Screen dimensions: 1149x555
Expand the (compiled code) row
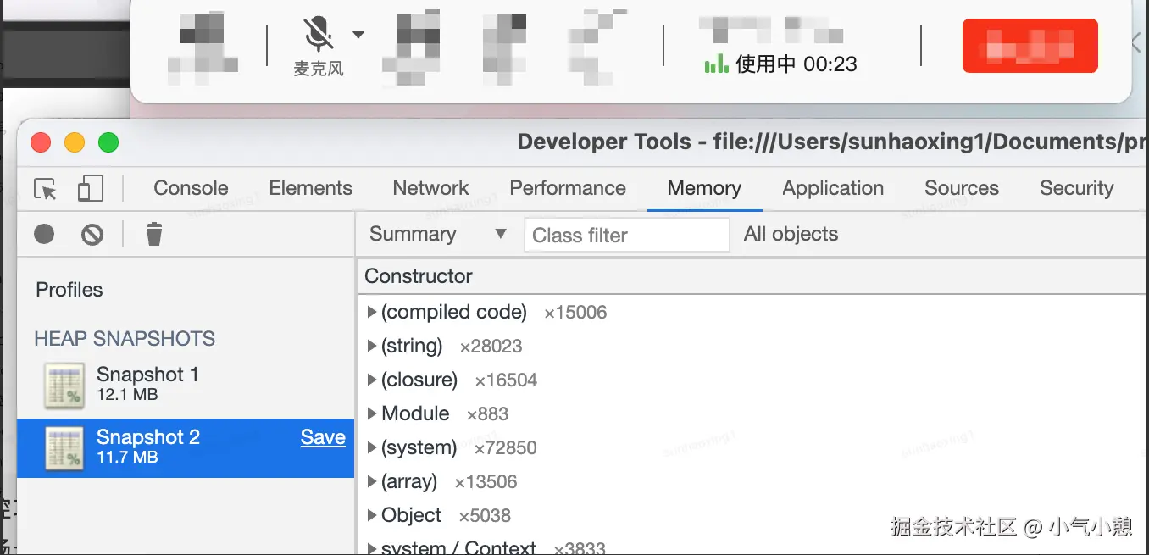pyautogui.click(x=371, y=313)
